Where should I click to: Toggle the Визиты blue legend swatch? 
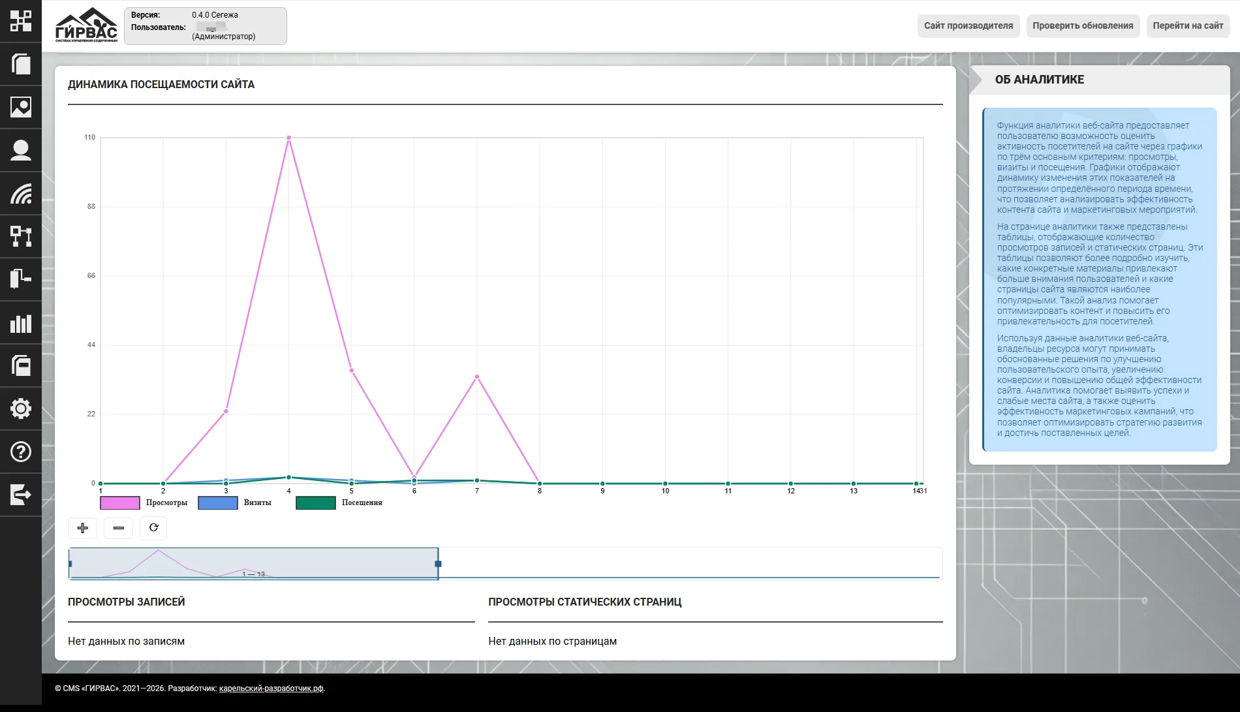click(218, 503)
